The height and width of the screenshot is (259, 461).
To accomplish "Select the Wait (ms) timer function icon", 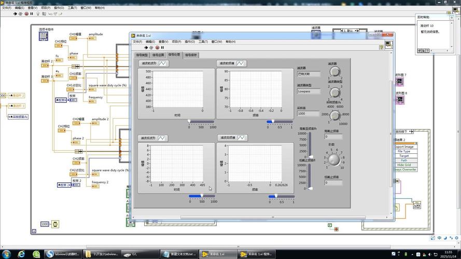I will [x=55, y=224].
